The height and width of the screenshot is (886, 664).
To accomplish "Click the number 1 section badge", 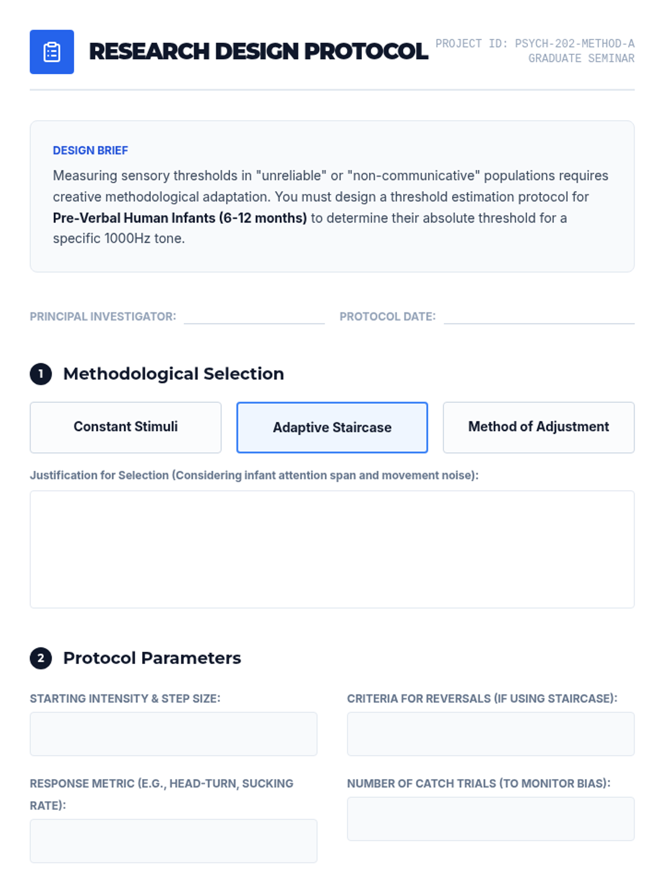I will coord(40,374).
